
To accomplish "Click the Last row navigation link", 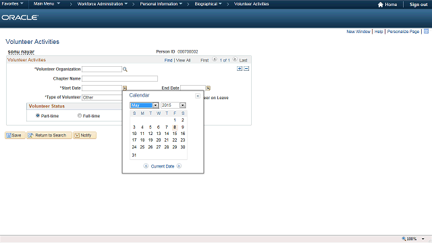I will (x=243, y=60).
